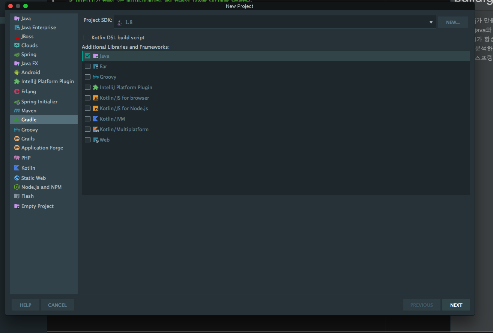Click the Node.js and NPM icon
Screen dimensions: 493x333
coord(17,187)
